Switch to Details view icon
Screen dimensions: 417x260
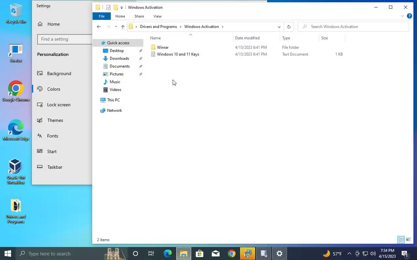tap(401, 240)
